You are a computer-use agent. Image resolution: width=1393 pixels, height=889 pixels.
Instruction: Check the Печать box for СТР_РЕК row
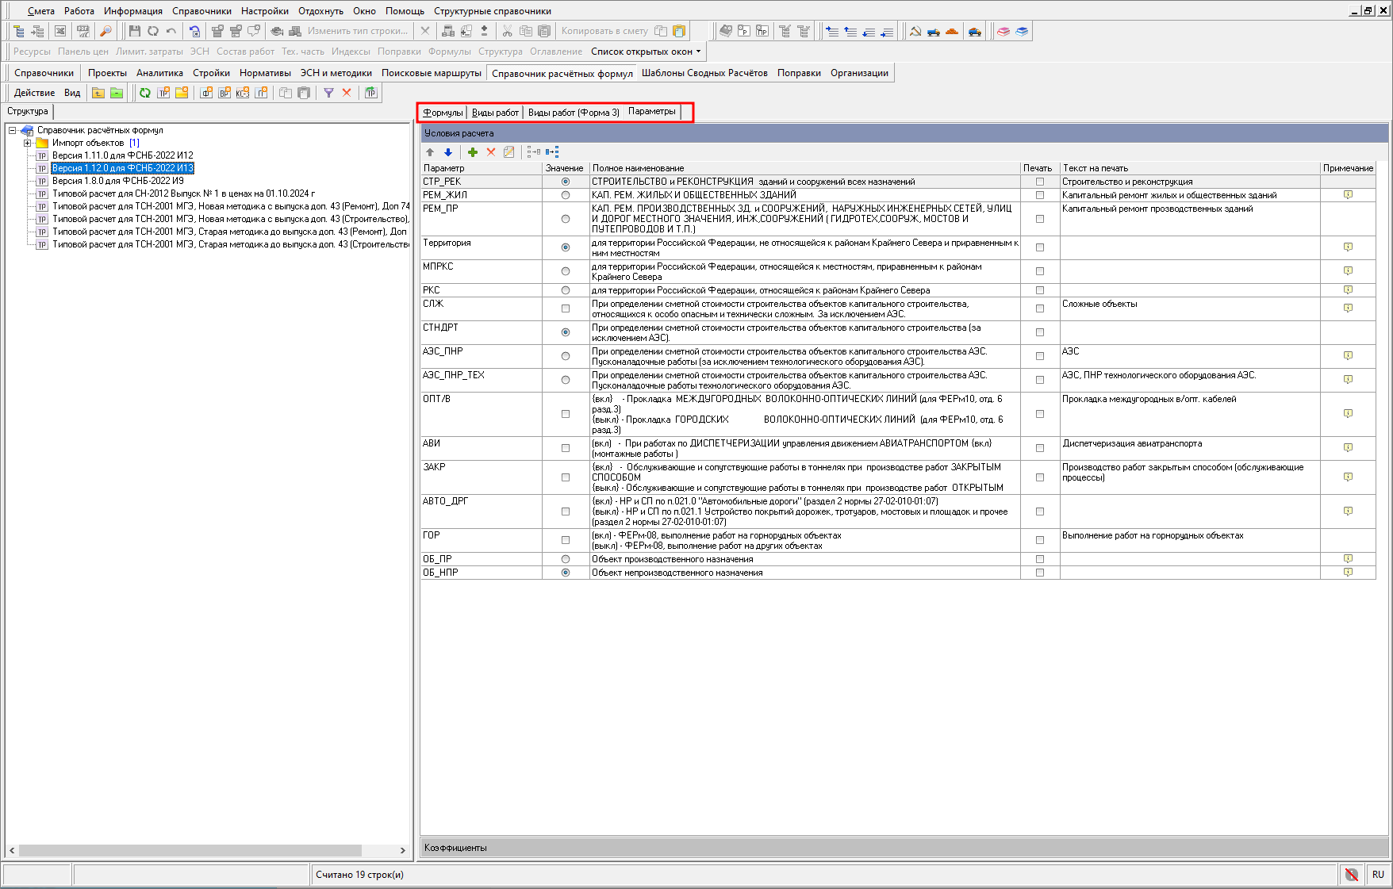[x=1040, y=182]
